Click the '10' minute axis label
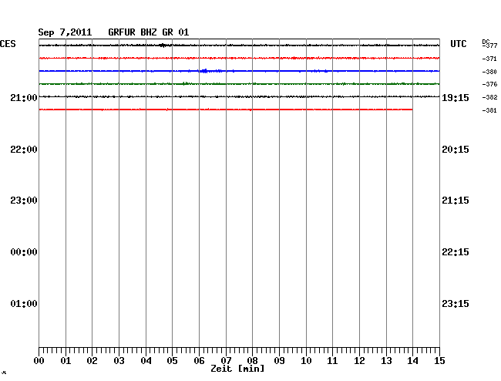 coord(306,361)
